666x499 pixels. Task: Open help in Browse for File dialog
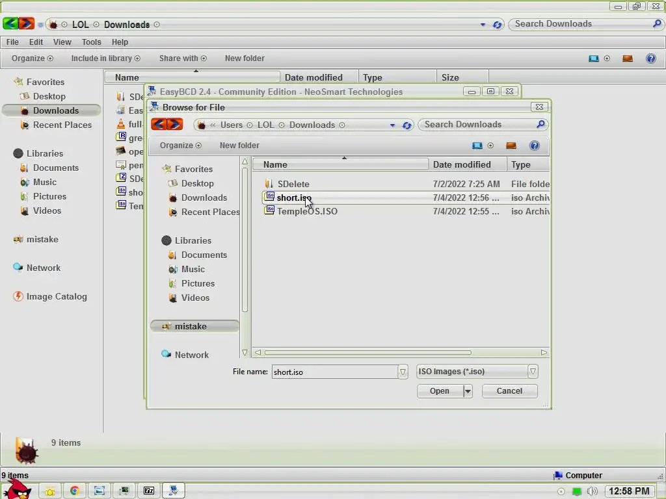535,146
